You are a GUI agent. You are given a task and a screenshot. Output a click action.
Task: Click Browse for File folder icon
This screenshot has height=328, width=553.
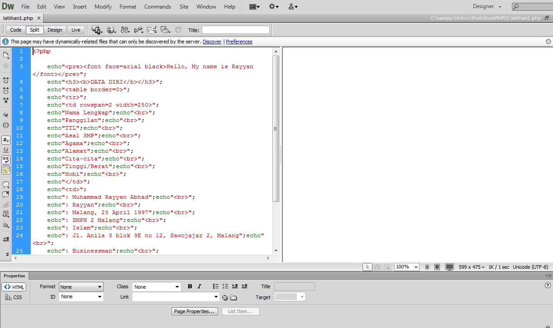(234, 298)
